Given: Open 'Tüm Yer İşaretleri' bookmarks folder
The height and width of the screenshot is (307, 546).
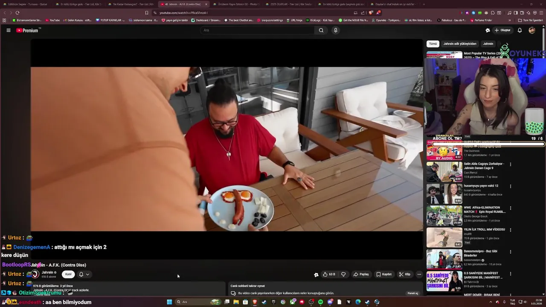Looking at the screenshot, I should click(530, 20).
